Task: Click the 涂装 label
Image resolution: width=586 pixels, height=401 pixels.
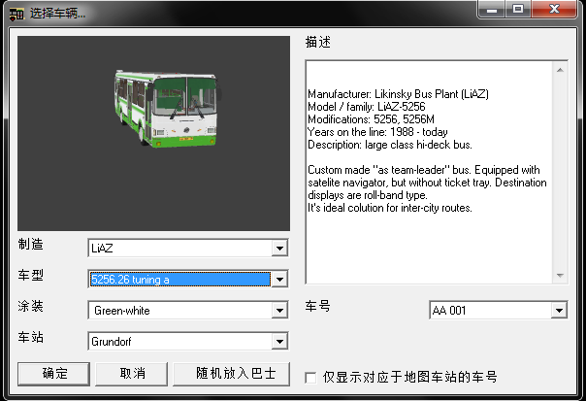Action: [x=31, y=307]
